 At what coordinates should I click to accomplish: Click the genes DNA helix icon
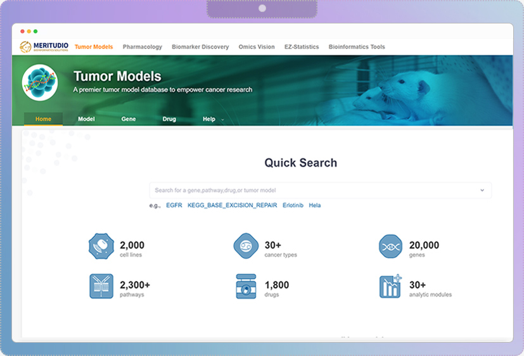point(390,246)
